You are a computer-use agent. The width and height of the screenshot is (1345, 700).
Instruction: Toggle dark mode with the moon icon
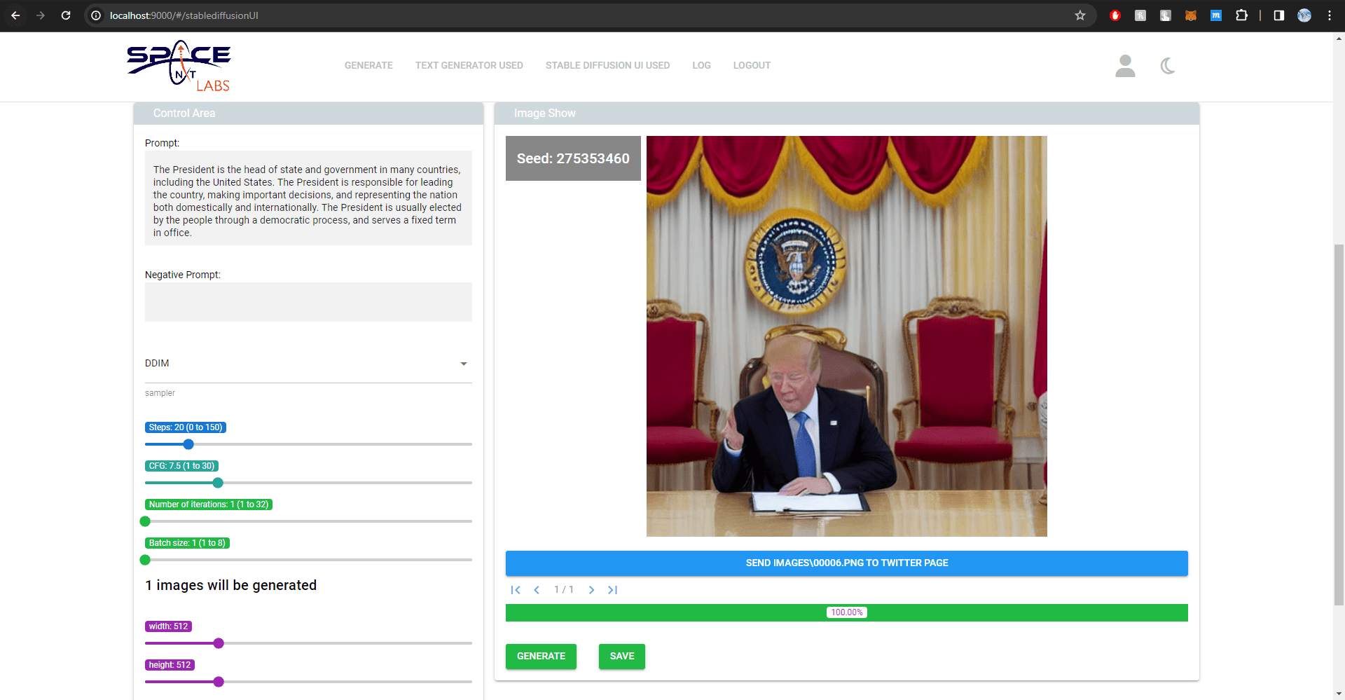coord(1168,66)
